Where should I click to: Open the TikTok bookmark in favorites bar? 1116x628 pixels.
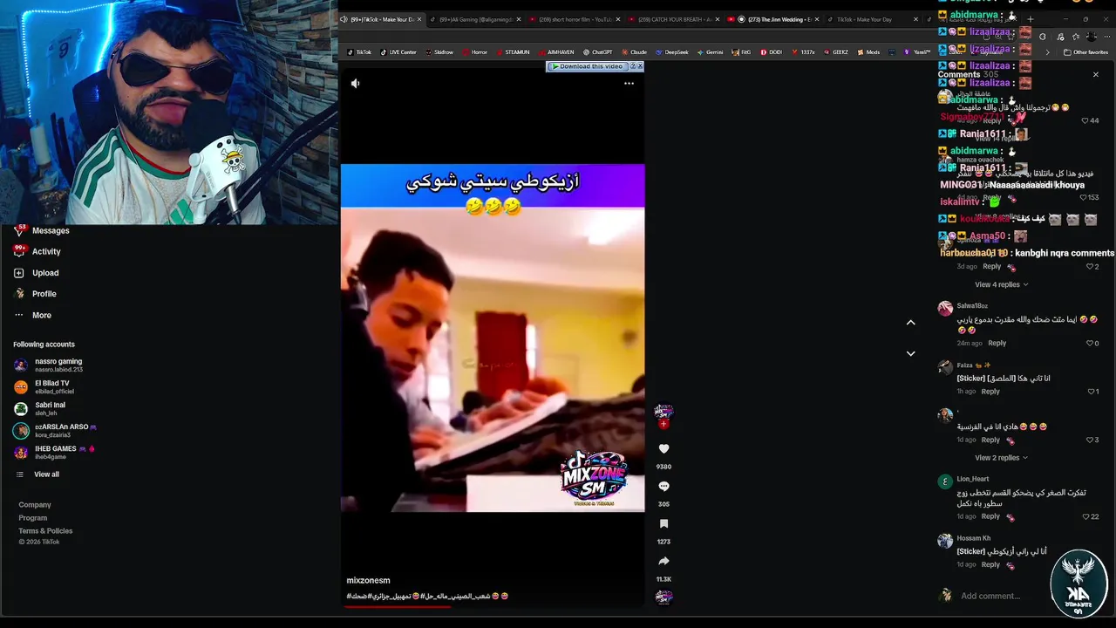[358, 52]
